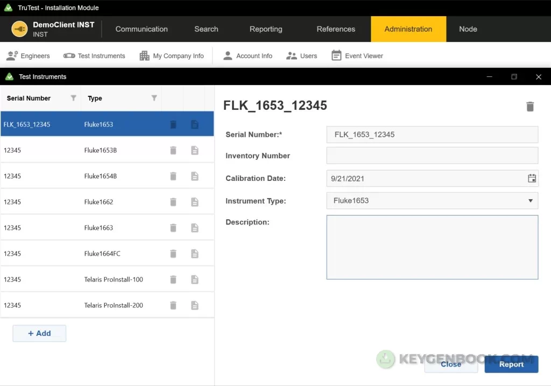Screen dimensions: 551x386
Task: Open report icon for Fluke1654B row
Action: 195,176
